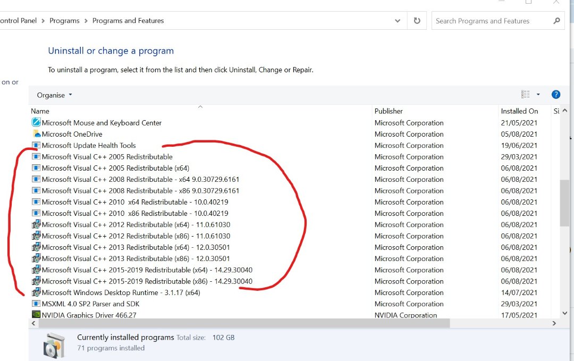The width and height of the screenshot is (574, 361).
Task: Click the Microsoft OneDrive folder icon
Action: [36, 133]
